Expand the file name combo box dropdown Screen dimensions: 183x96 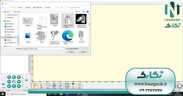click(x=64, y=49)
